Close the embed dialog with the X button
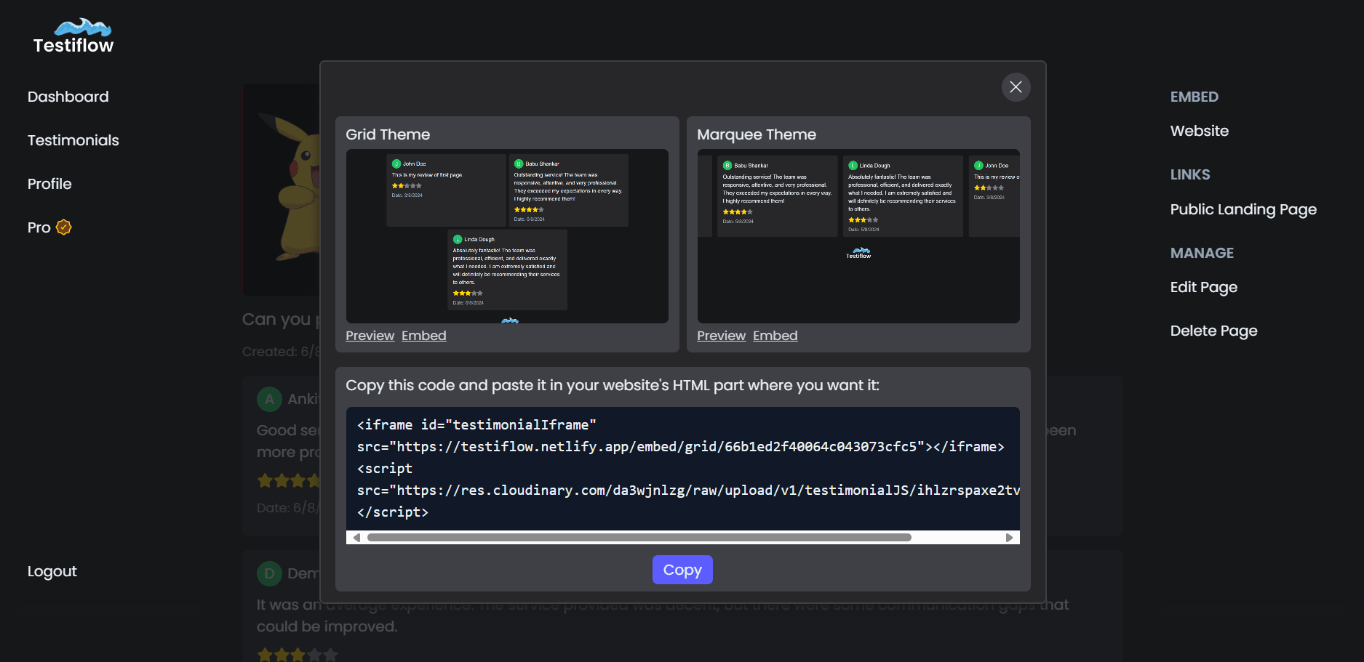Viewport: 1364px width, 662px height. pyautogui.click(x=1016, y=87)
